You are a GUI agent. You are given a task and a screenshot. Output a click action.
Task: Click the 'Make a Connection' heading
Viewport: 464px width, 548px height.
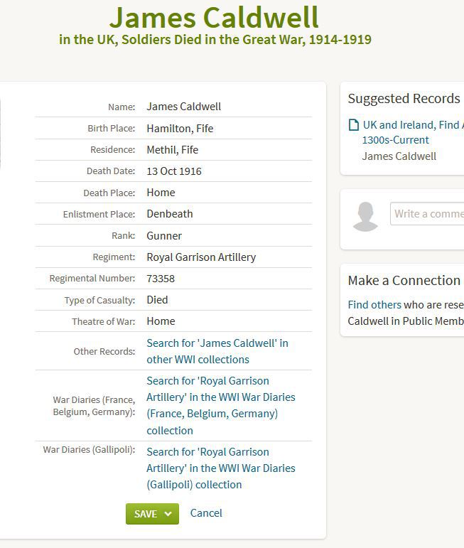tap(404, 281)
